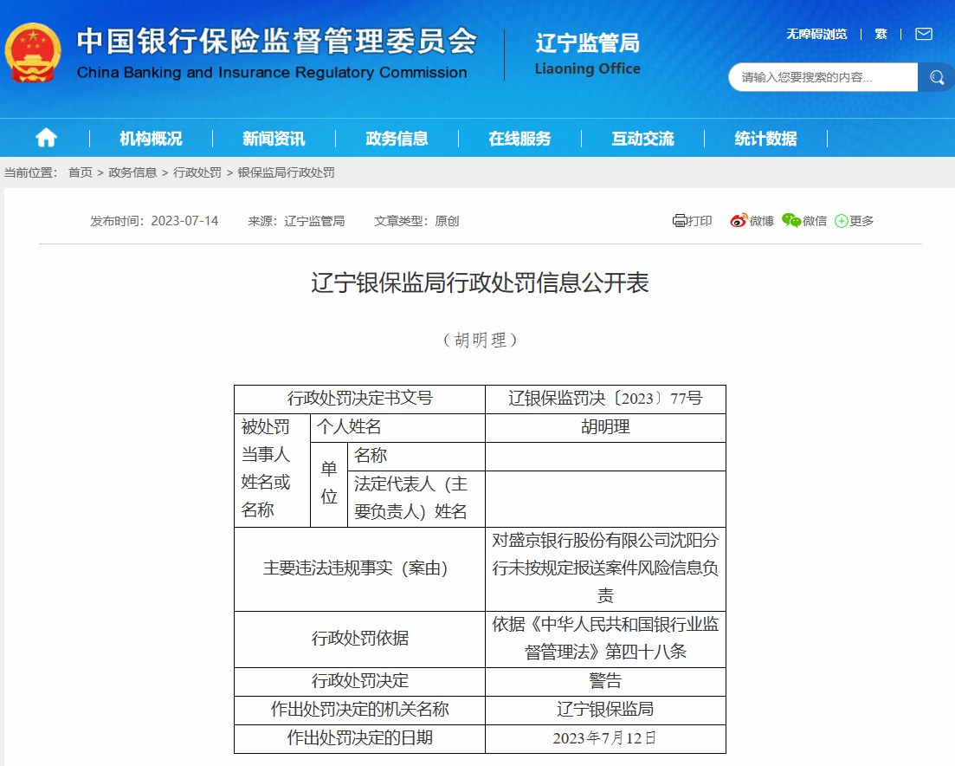
Task: Click 被处罚当事人姓名或名称 cell
Action: point(272,470)
